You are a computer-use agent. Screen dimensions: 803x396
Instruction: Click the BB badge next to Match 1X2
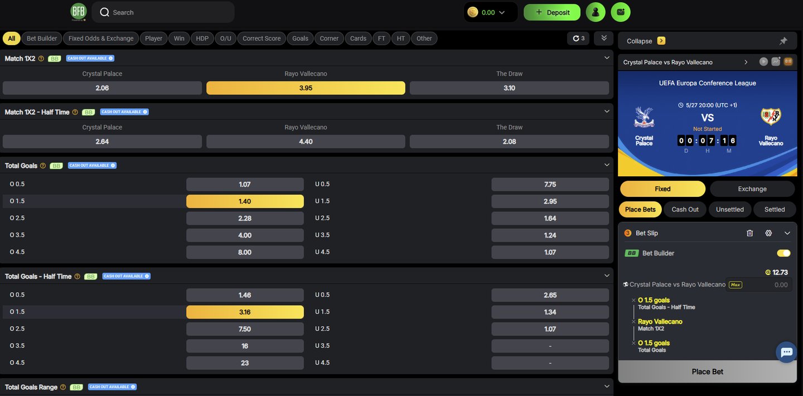pos(54,59)
